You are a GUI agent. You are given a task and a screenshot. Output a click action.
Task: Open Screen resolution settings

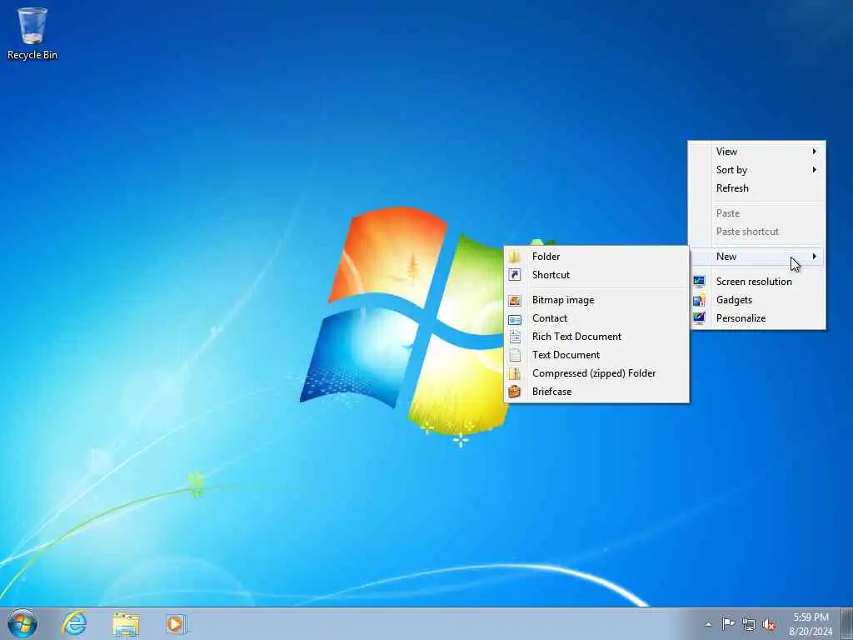(756, 282)
